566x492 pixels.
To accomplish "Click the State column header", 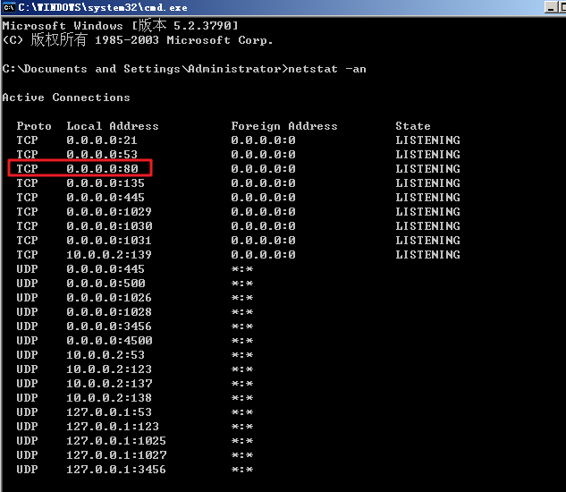I will [x=413, y=126].
